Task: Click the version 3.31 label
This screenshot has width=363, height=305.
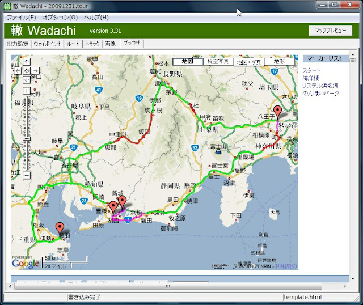Action: (105, 31)
